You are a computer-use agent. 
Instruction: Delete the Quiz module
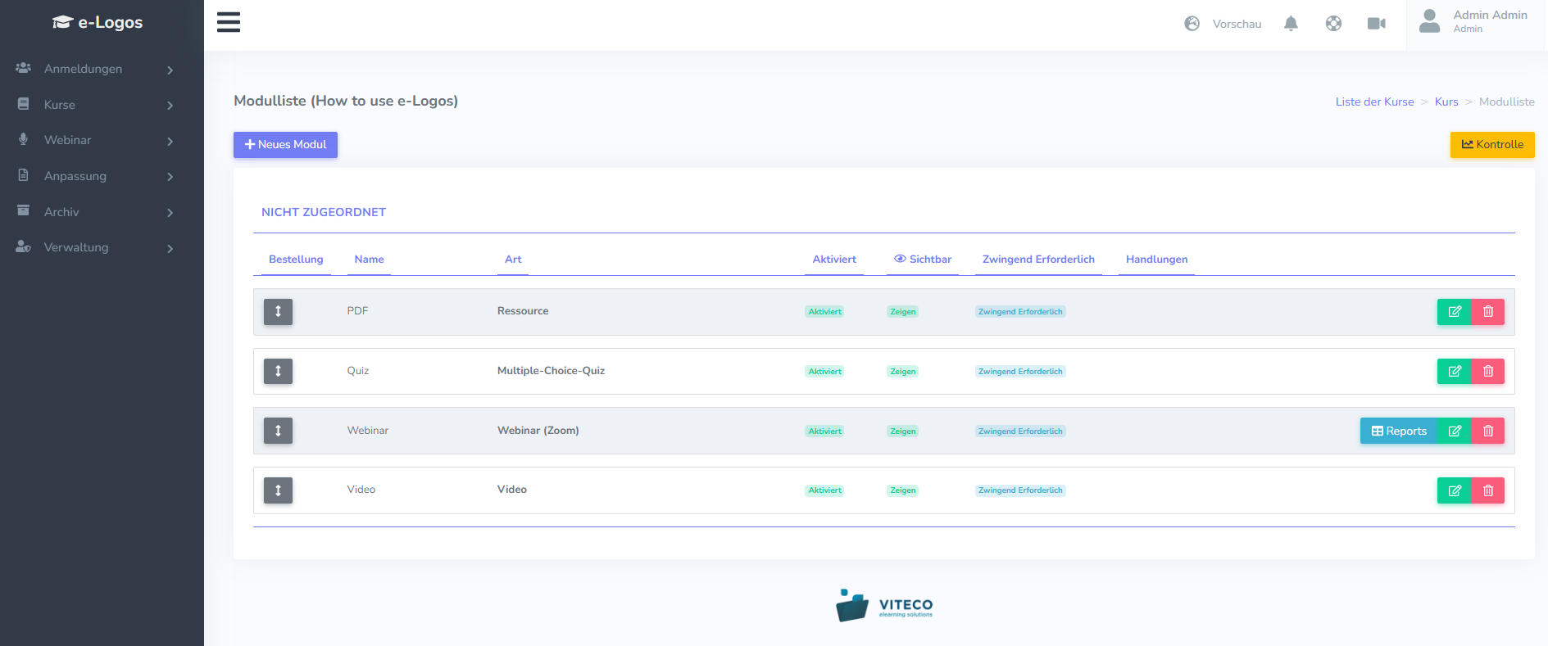(1488, 372)
